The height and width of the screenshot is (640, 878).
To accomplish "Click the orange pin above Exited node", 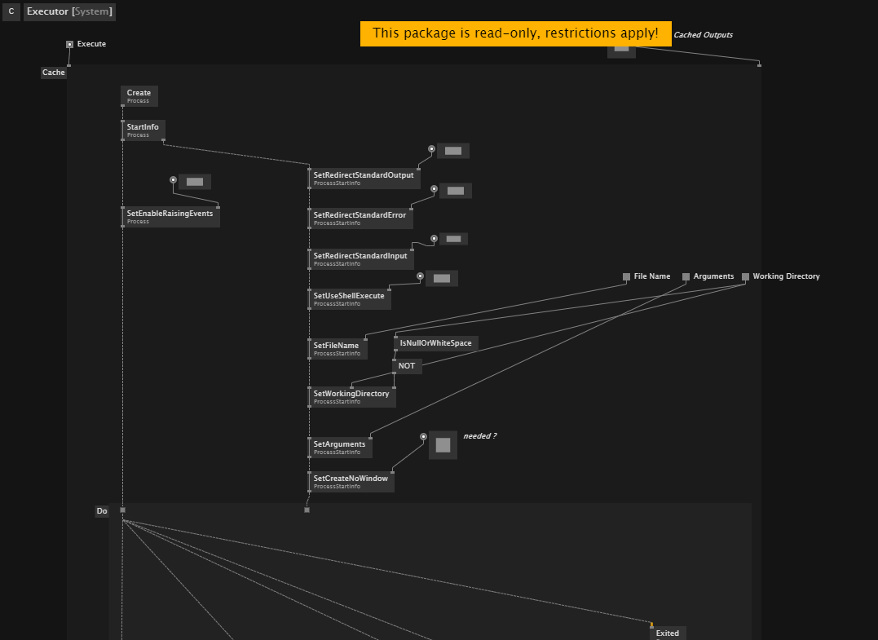I will coord(651,625).
